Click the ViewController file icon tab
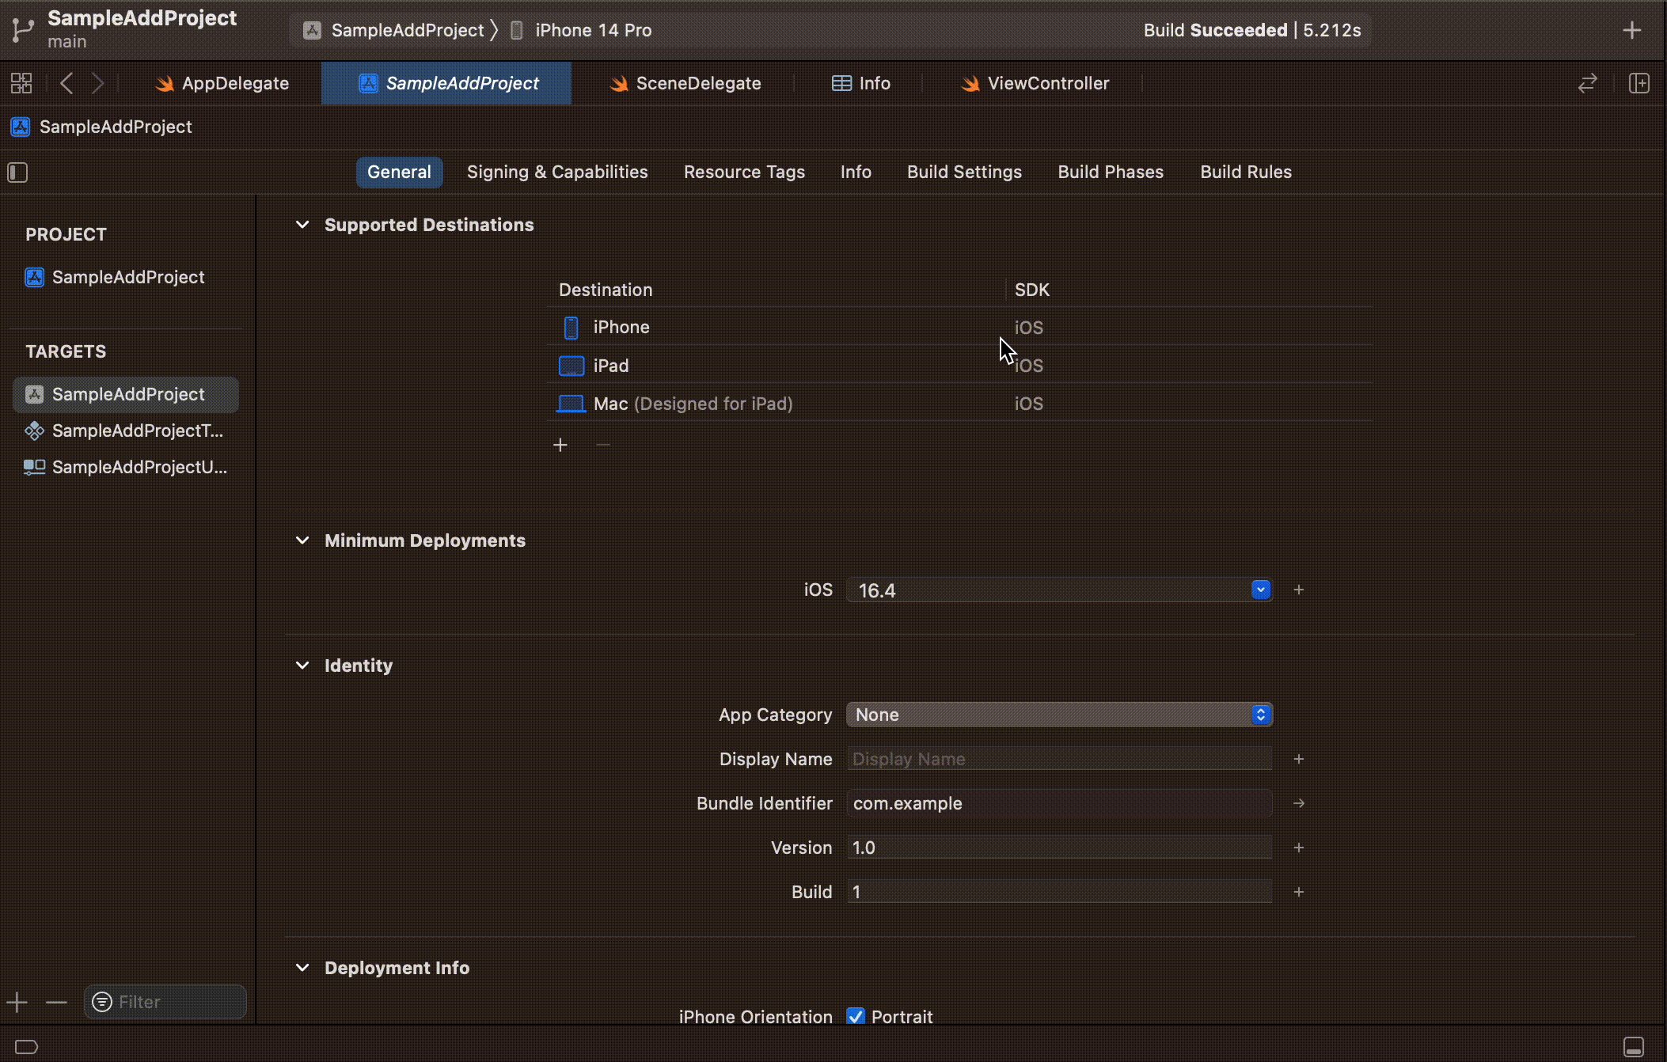1667x1062 pixels. click(970, 82)
